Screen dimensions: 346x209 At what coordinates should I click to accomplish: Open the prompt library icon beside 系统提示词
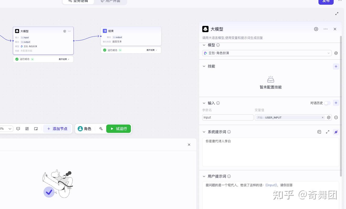319,132
